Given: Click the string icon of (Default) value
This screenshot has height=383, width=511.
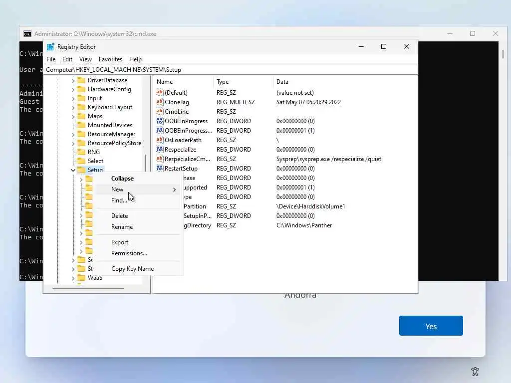Looking at the screenshot, I should (x=159, y=92).
